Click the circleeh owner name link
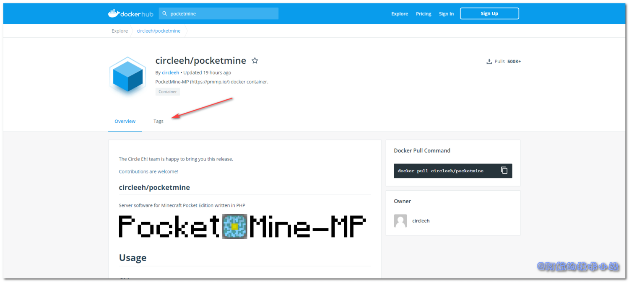Image resolution: width=629 pixels, height=282 pixels. (x=421, y=220)
